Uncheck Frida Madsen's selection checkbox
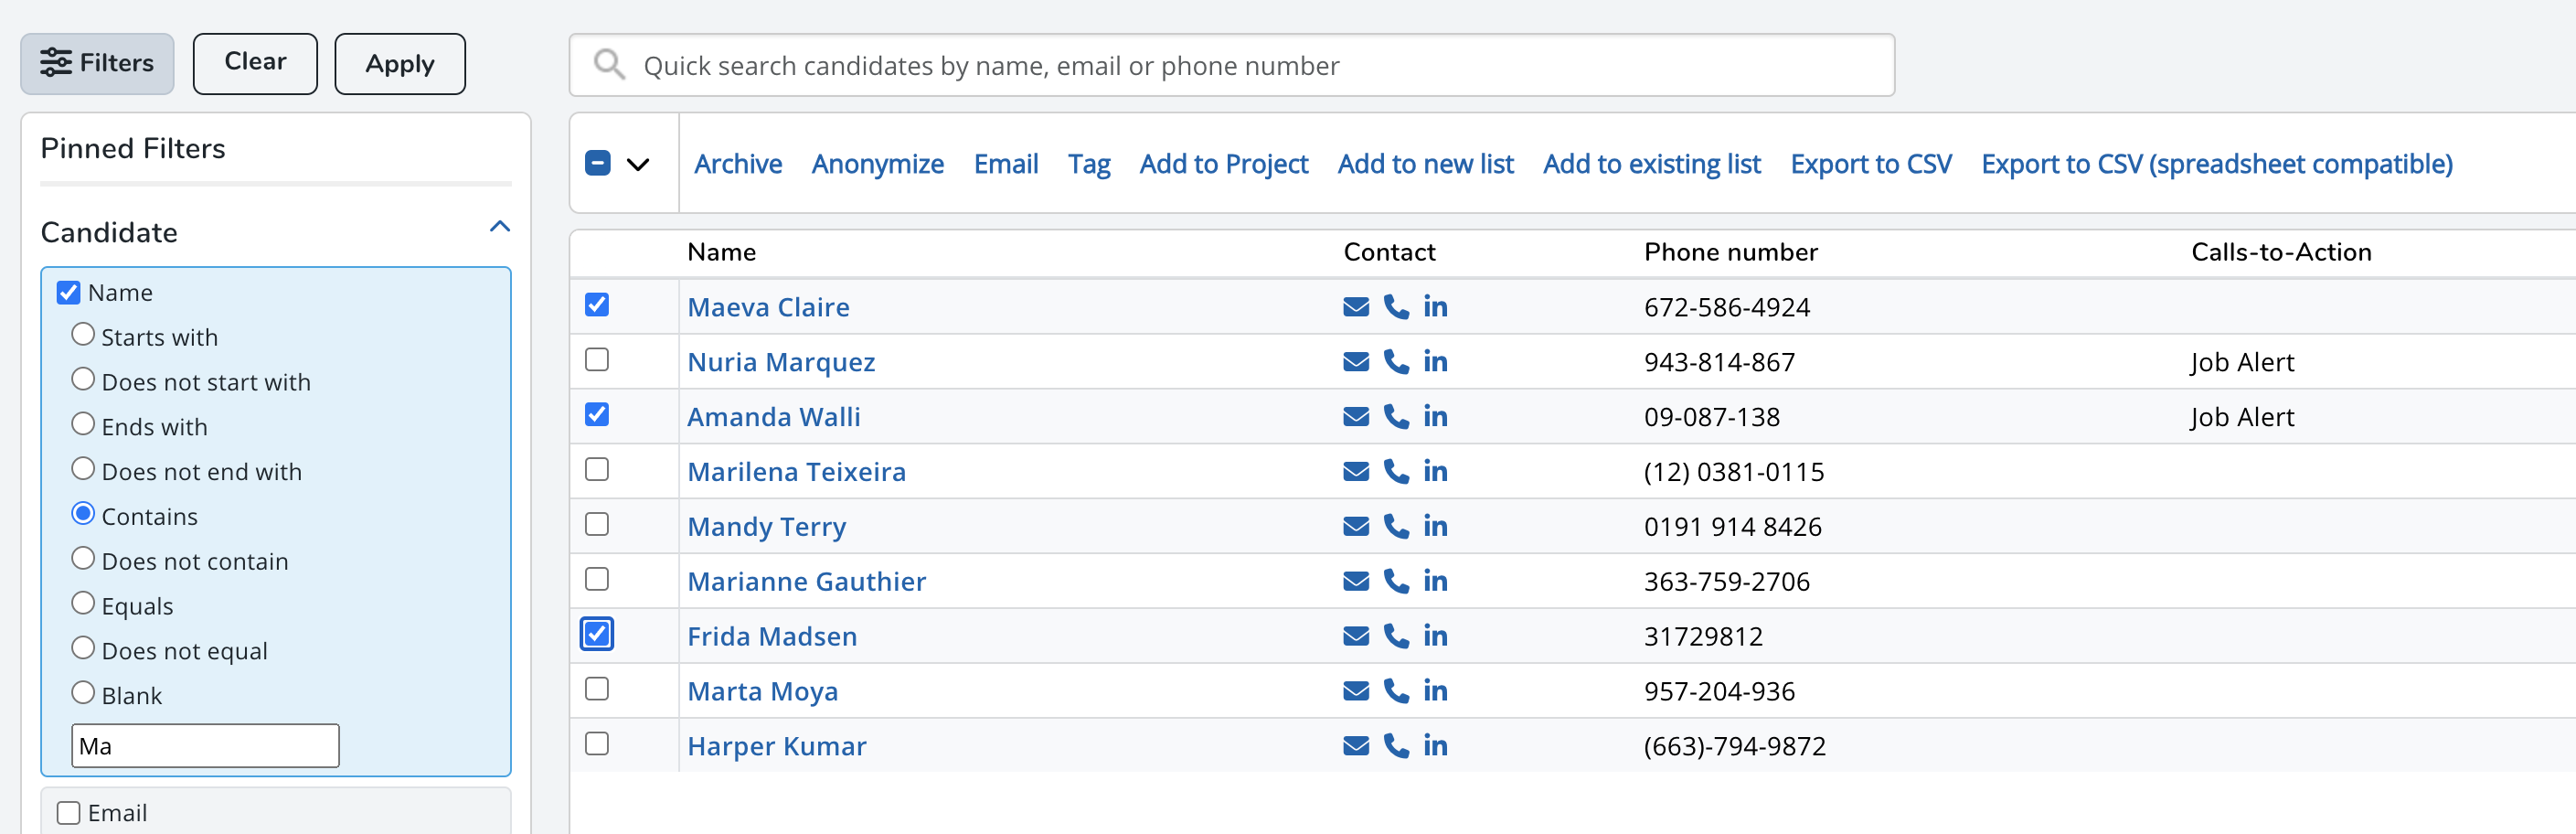Image resolution: width=2576 pixels, height=834 pixels. (x=597, y=634)
